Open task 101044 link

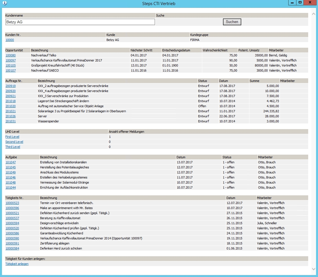pyautogui.click(x=11, y=188)
